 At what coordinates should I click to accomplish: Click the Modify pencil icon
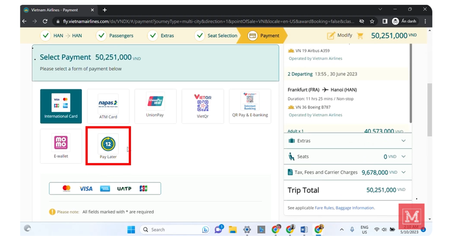(331, 36)
